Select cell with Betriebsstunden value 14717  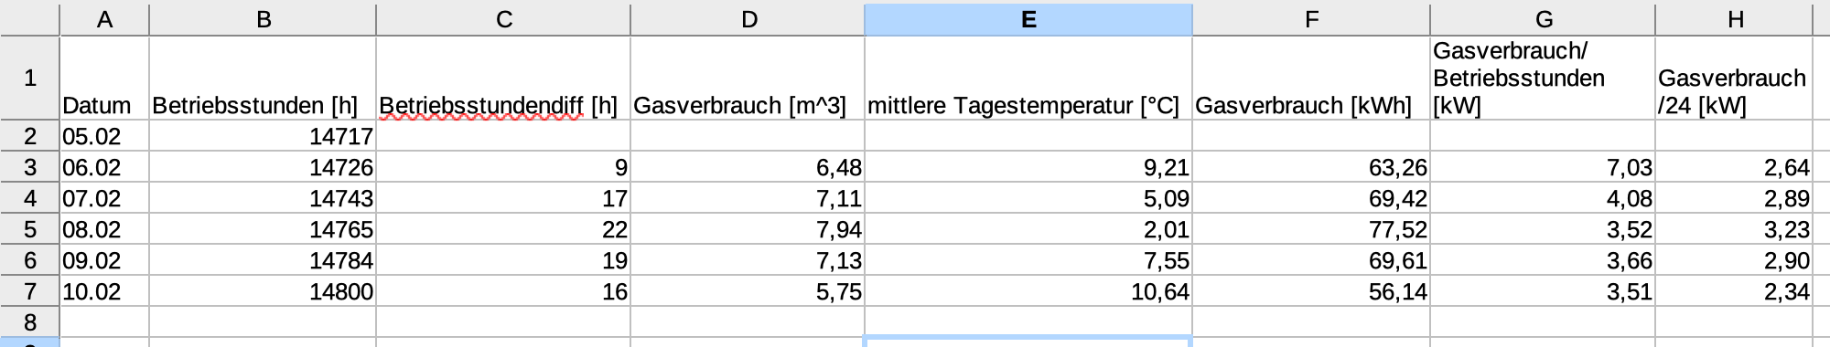(x=263, y=136)
